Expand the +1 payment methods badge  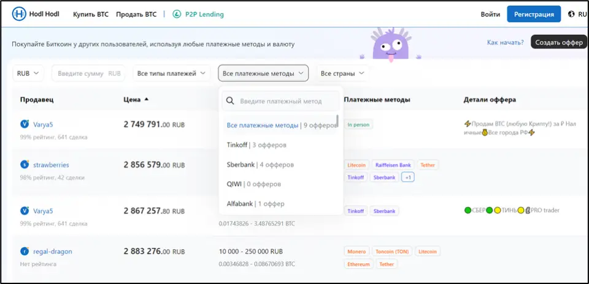pyautogui.click(x=407, y=177)
